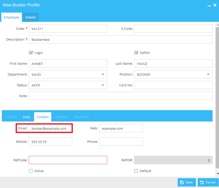Focus the RefCode text field
This screenshot has height=188, width=219.
(x=68, y=160)
